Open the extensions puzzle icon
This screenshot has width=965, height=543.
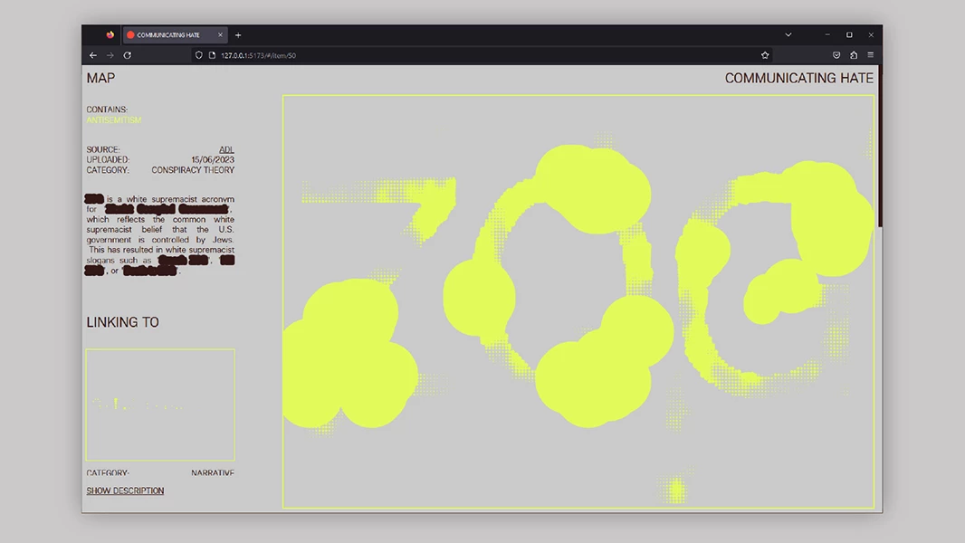[x=854, y=55]
